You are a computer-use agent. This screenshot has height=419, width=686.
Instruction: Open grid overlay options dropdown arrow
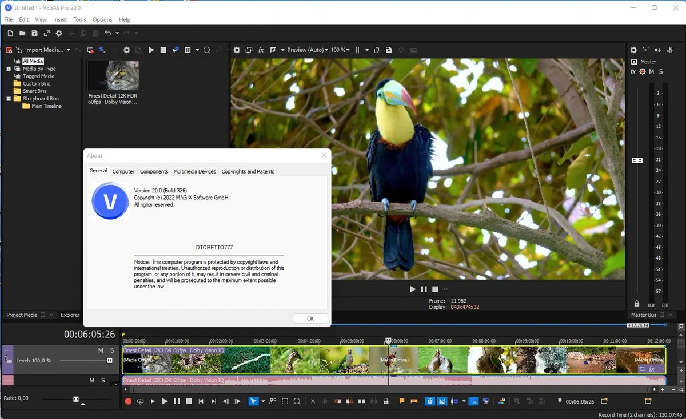click(x=367, y=50)
